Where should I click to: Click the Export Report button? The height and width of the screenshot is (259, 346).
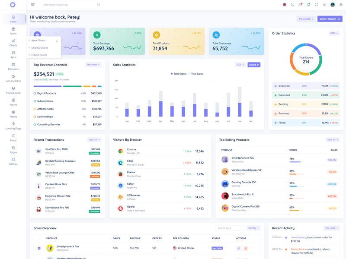330,19
